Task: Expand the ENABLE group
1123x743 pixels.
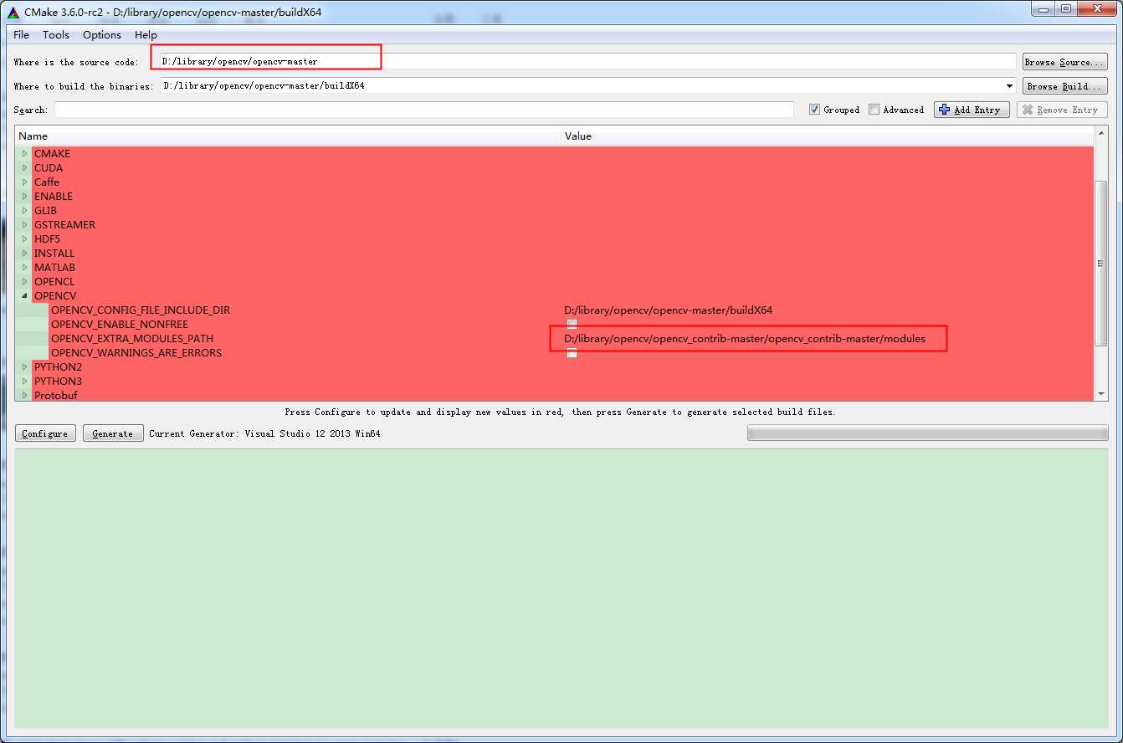Action: [x=24, y=197]
